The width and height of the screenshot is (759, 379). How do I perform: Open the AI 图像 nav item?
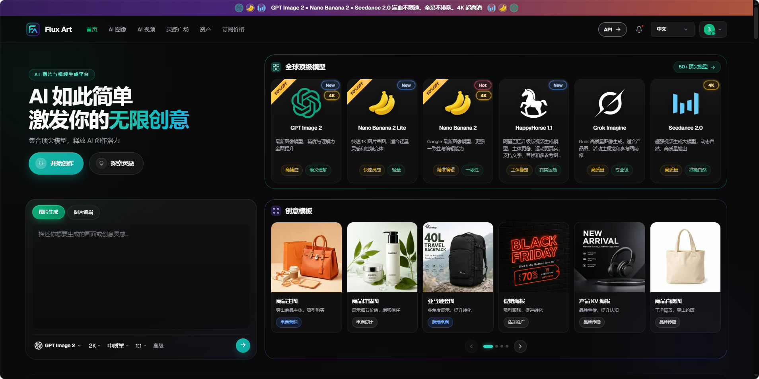[117, 29]
